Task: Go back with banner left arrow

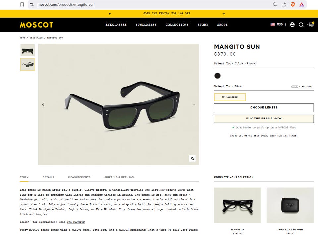Action: click(110, 14)
